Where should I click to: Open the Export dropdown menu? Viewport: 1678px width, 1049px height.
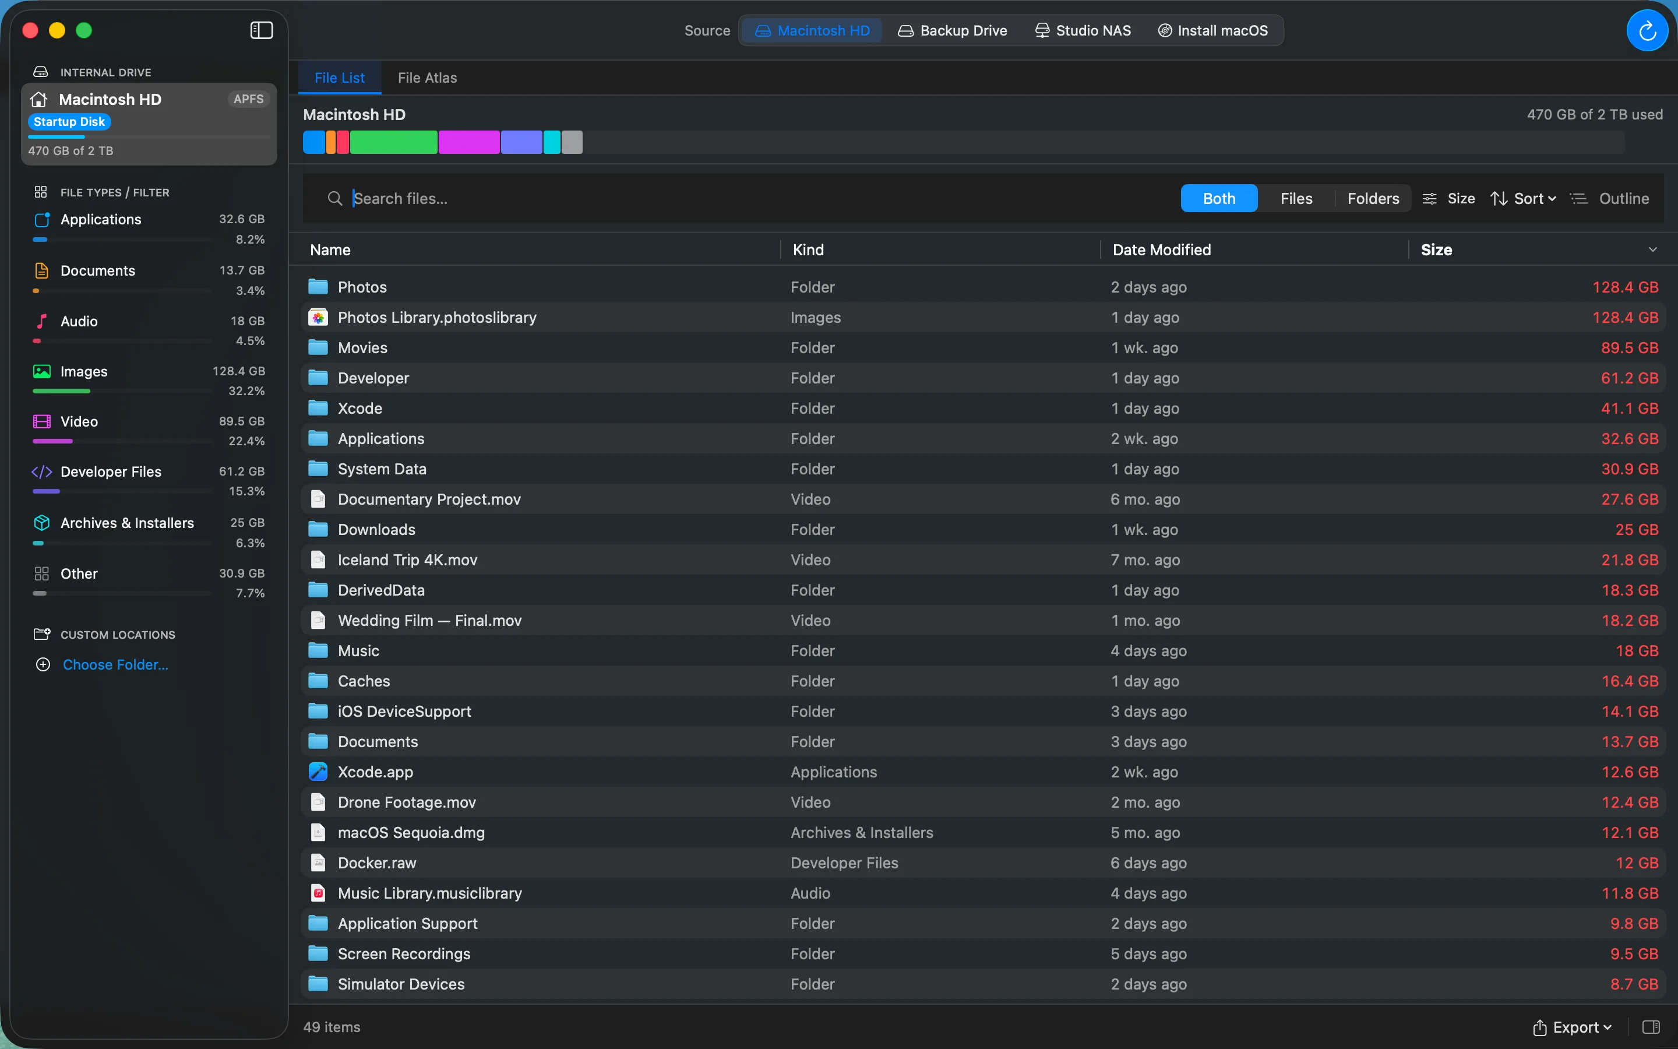[x=1573, y=1027]
